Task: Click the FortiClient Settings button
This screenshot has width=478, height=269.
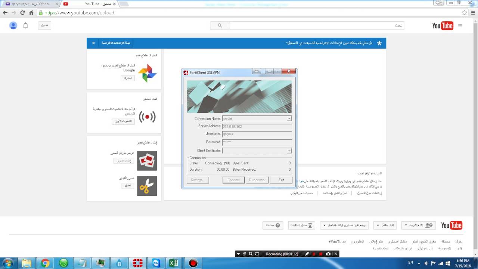Action: coord(198,180)
